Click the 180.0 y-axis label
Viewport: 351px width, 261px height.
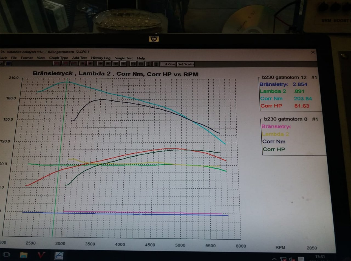point(11,98)
